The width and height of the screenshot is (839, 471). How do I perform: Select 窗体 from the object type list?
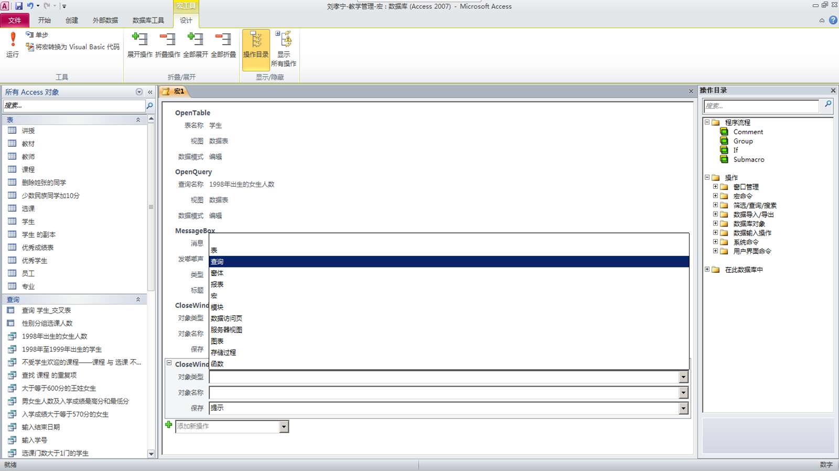217,273
